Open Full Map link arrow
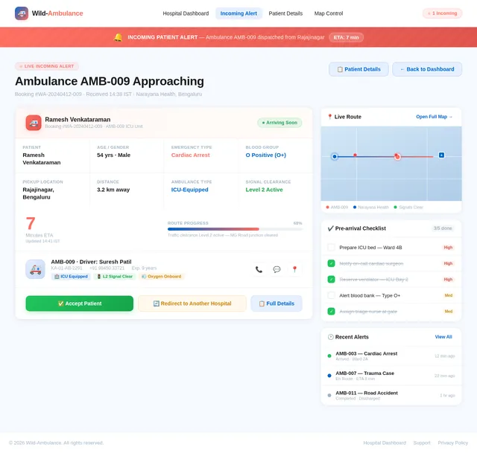This screenshot has height=453, width=477. [x=434, y=117]
